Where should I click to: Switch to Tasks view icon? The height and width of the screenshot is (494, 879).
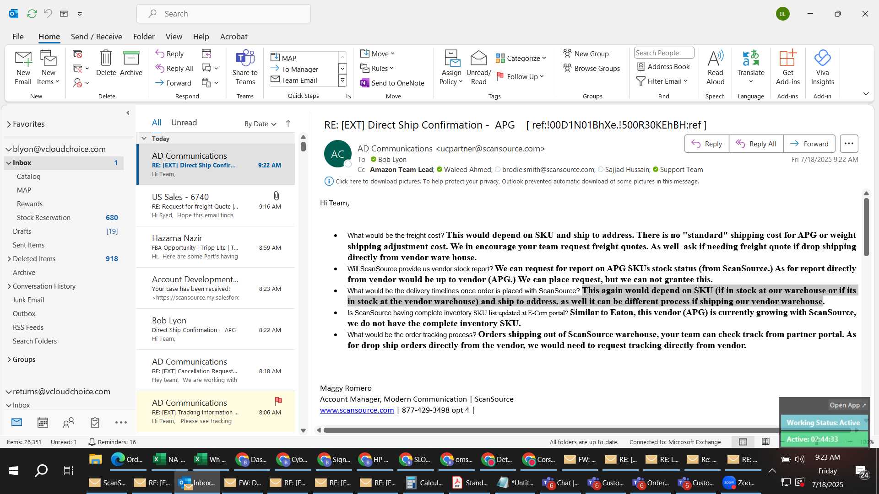point(95,422)
